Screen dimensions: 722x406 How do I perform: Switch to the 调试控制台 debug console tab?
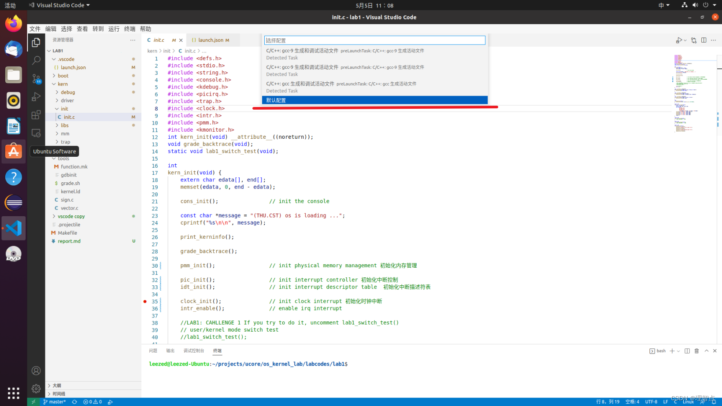click(x=194, y=351)
